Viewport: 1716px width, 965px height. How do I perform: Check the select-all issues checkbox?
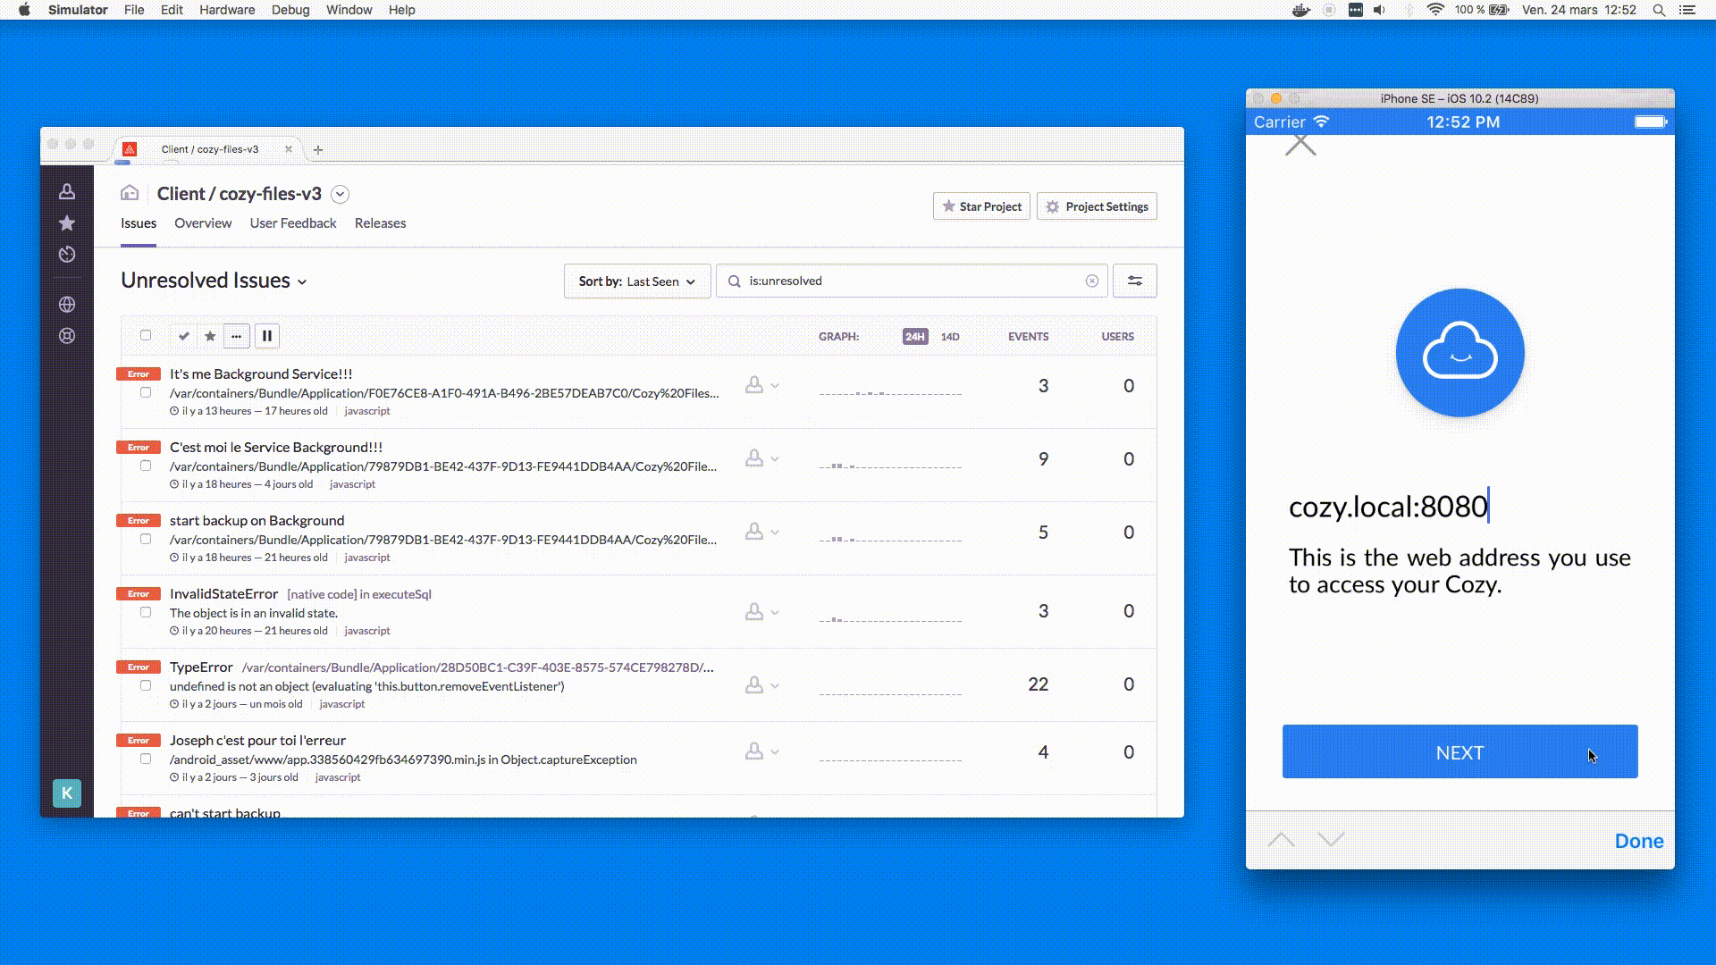click(146, 335)
